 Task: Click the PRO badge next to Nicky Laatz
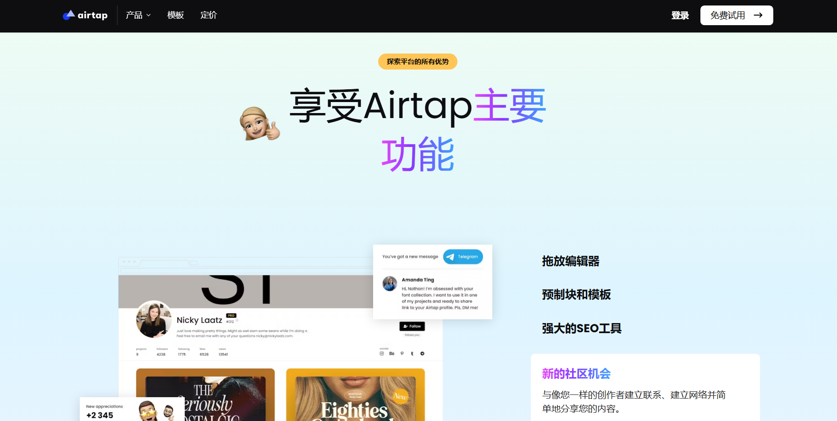click(x=231, y=316)
